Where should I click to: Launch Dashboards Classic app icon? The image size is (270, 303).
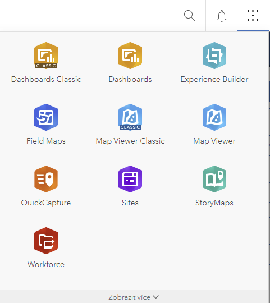46,56
